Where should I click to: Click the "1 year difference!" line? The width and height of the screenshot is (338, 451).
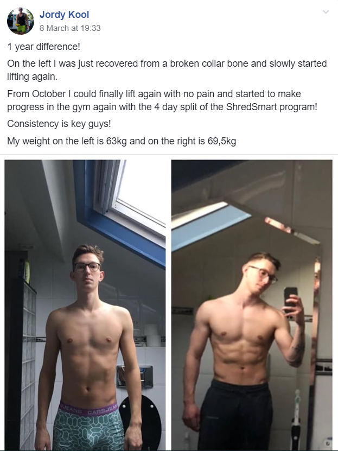pos(44,47)
